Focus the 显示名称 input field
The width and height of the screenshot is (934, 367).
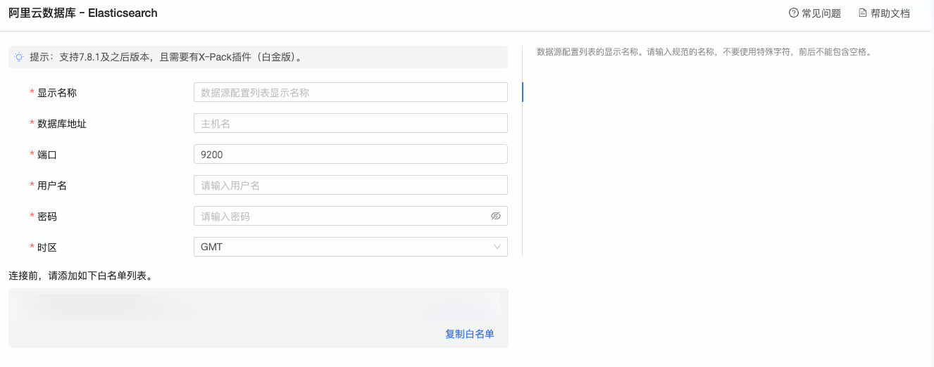[x=351, y=92]
